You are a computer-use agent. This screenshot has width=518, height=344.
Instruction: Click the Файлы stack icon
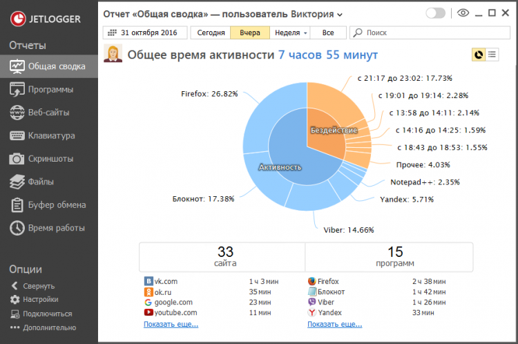17,182
